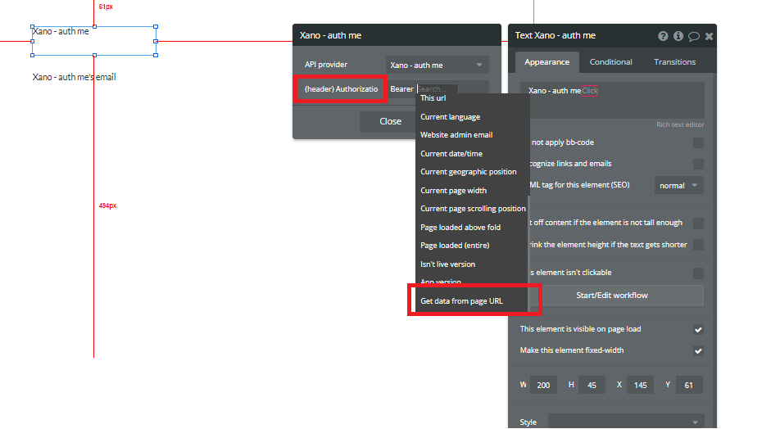This screenshot has height=429, width=771.
Task: Click the Y position field showing 61
Action: pos(688,385)
